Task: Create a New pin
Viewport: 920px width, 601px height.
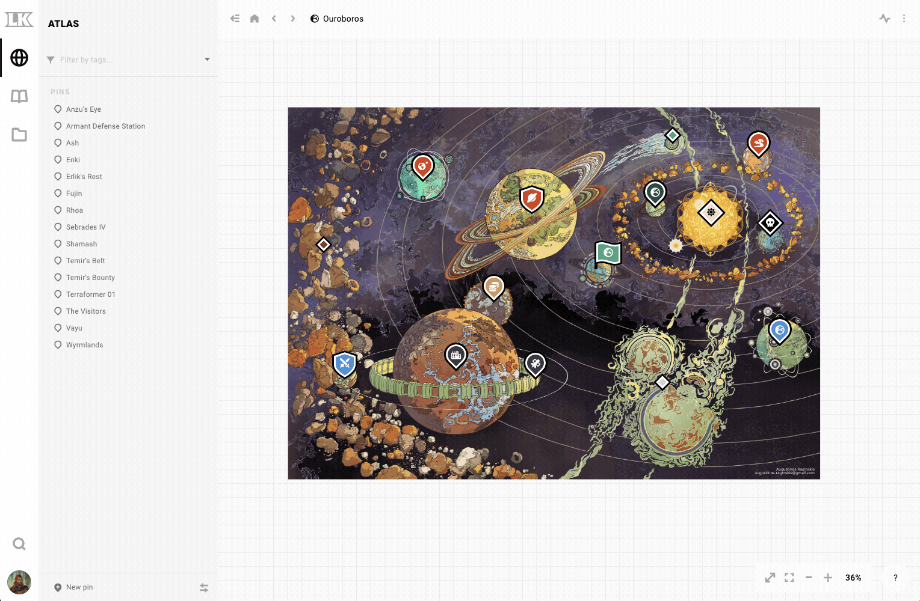Action: click(x=73, y=587)
